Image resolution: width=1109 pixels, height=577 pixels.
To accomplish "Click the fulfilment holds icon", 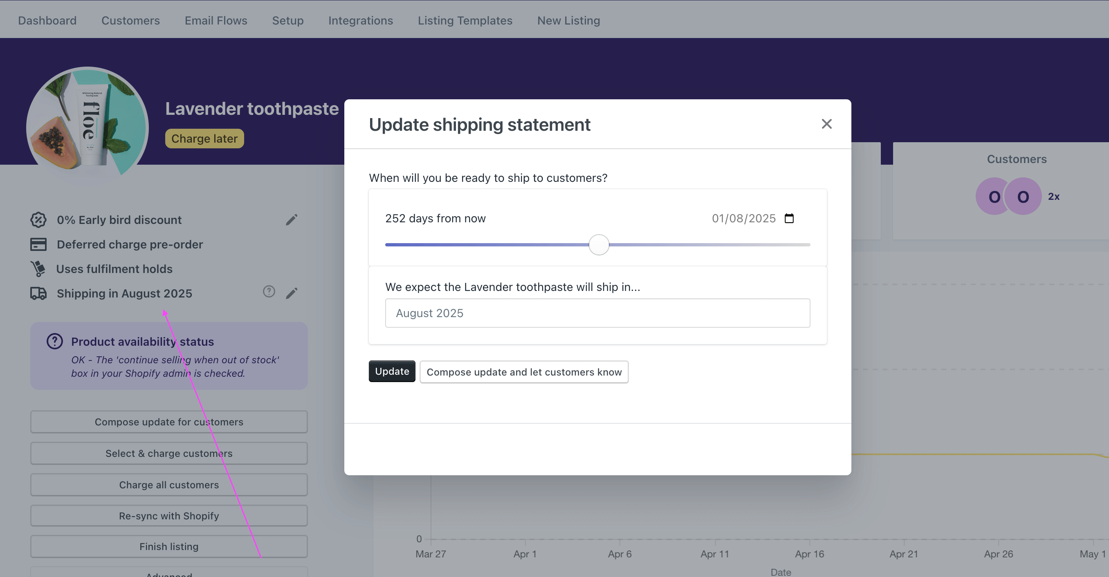I will pos(38,268).
